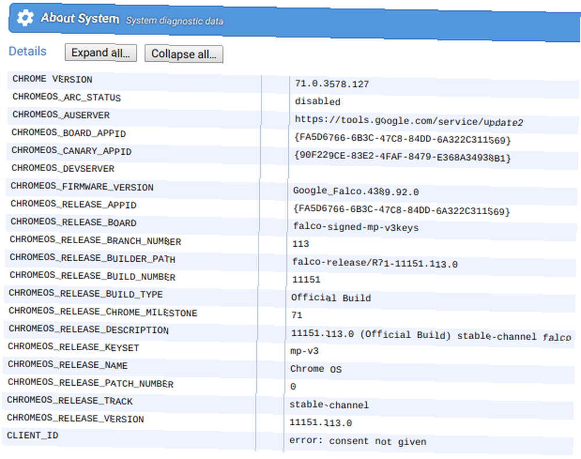Select the CHROMEOS_RELEASE_NAME label
The width and height of the screenshot is (581, 459).
[67, 365]
